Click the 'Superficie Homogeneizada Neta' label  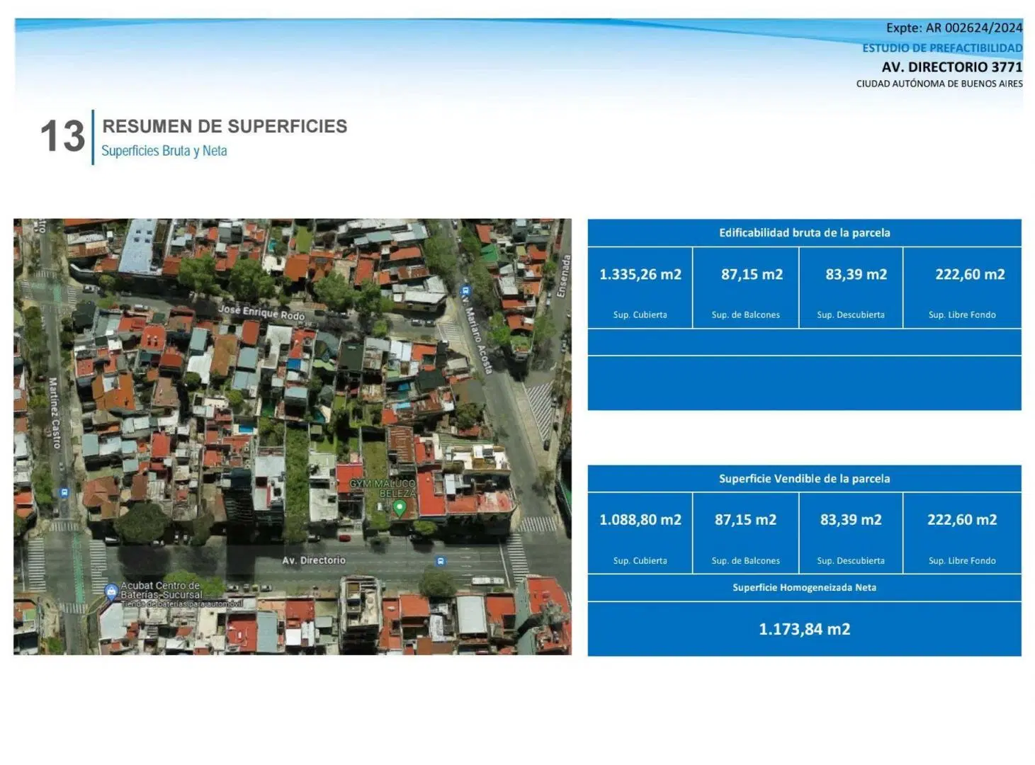point(804,588)
